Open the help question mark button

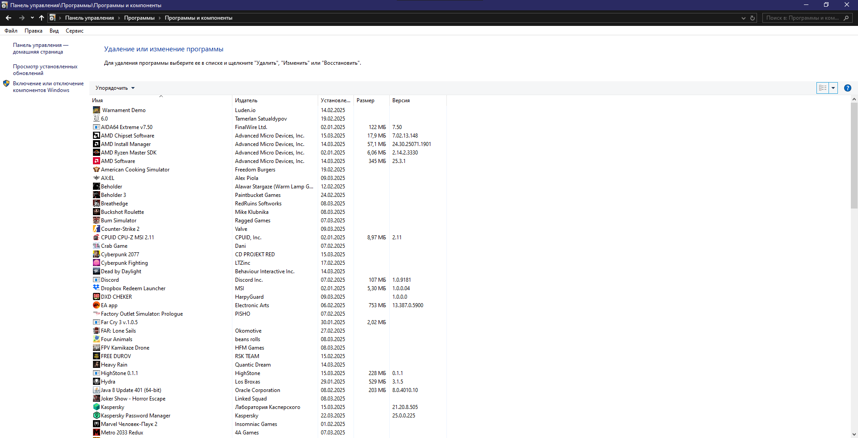point(848,88)
